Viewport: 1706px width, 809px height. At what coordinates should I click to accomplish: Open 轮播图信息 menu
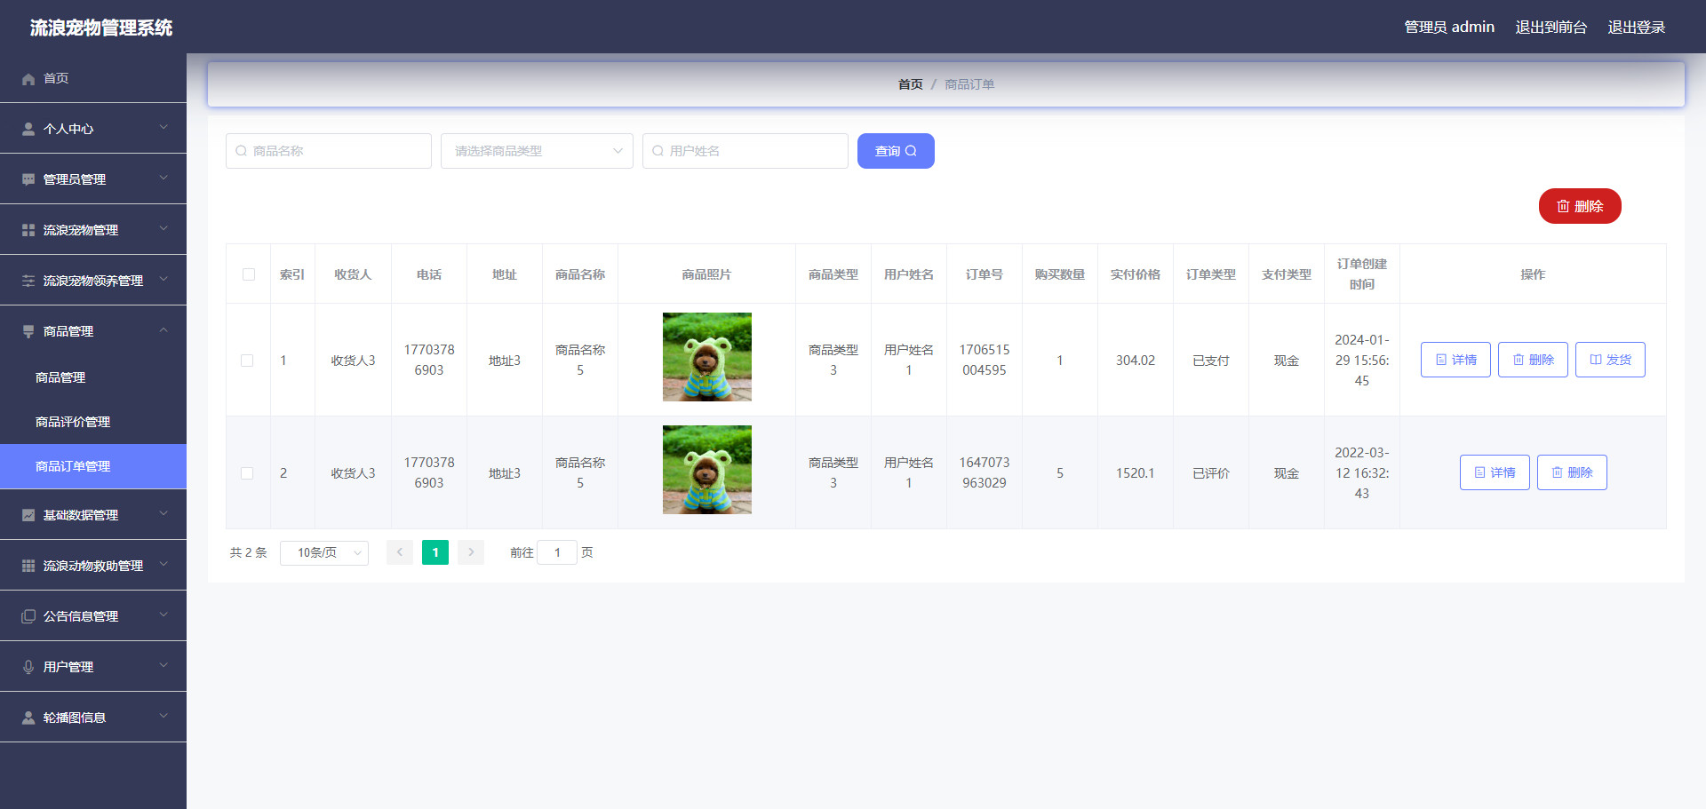[x=93, y=718]
